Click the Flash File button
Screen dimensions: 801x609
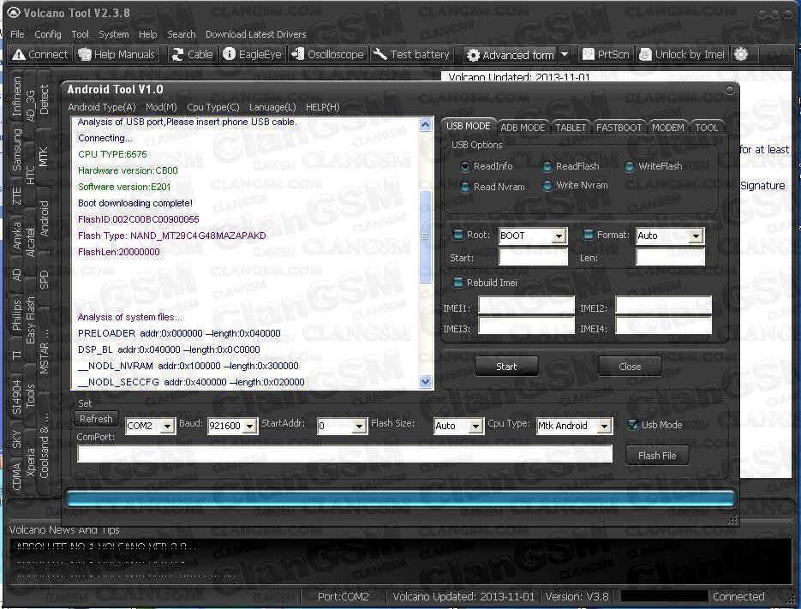tap(657, 455)
